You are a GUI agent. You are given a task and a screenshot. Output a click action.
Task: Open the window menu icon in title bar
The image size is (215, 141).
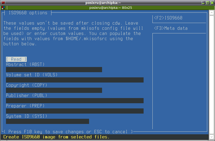point(3,3)
